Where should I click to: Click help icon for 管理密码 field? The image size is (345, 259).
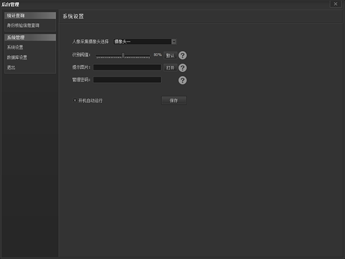pyautogui.click(x=183, y=80)
